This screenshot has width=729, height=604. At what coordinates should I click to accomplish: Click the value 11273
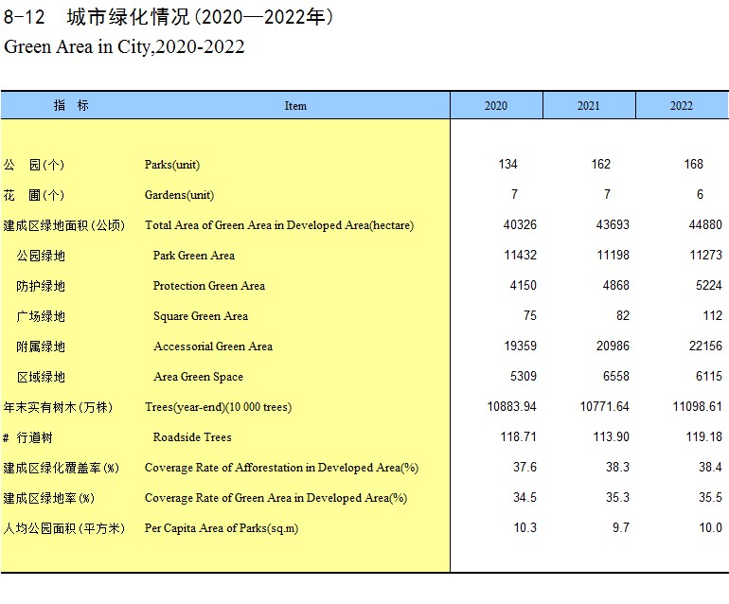pyautogui.click(x=705, y=255)
